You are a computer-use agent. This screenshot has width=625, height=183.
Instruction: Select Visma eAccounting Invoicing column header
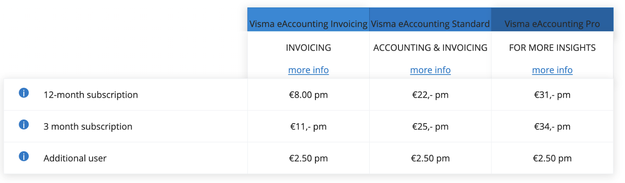(308, 24)
